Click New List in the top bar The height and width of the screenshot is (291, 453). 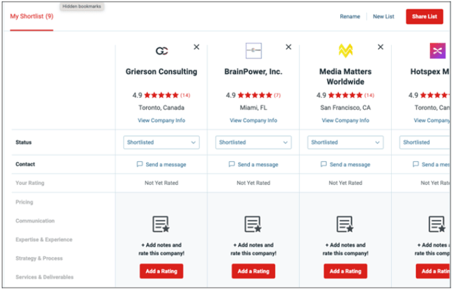(383, 17)
